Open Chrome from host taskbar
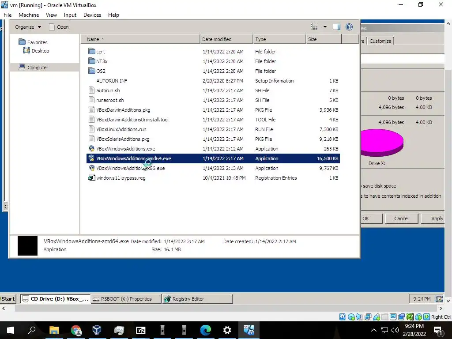 click(76, 330)
